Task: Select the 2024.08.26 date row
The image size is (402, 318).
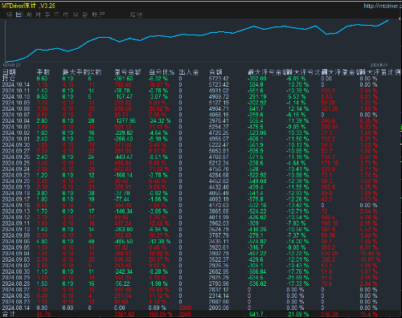Action: click(16, 296)
